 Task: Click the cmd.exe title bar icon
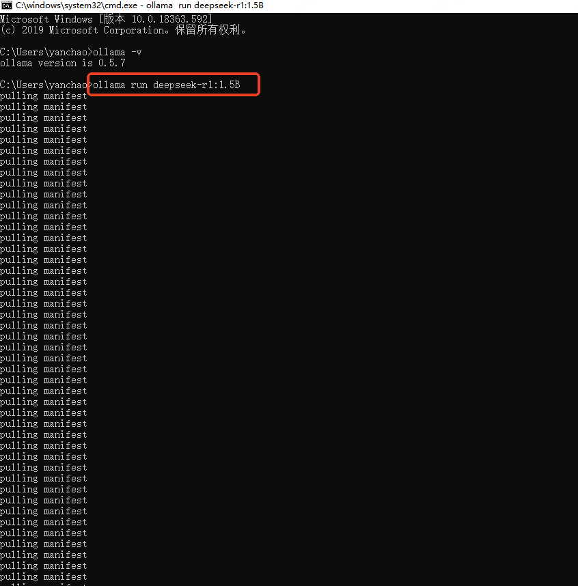(x=6, y=5)
